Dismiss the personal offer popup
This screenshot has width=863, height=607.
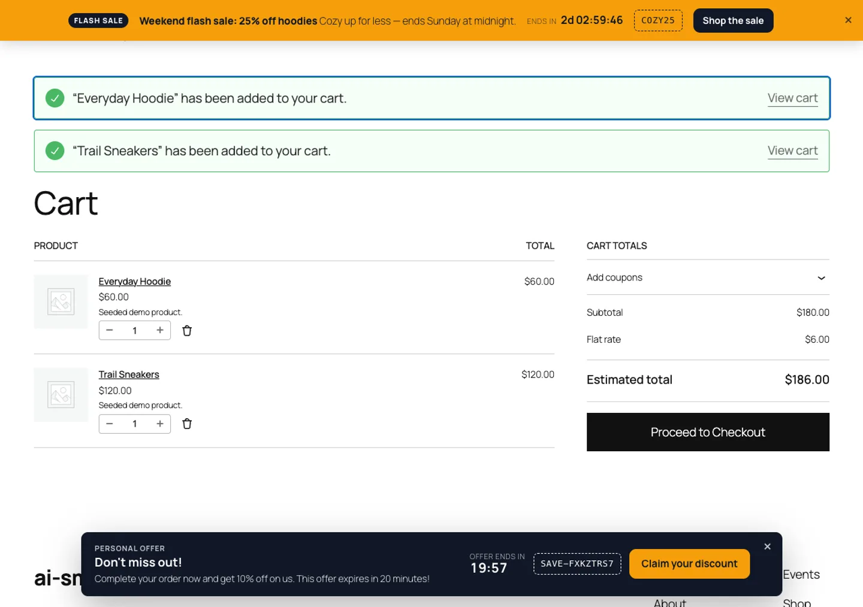pyautogui.click(x=767, y=546)
